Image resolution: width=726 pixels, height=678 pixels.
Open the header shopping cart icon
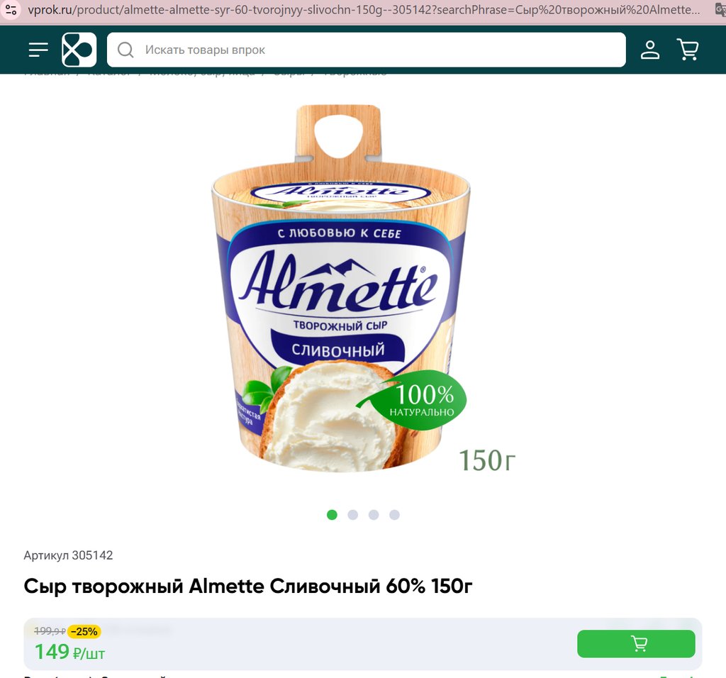coord(688,50)
